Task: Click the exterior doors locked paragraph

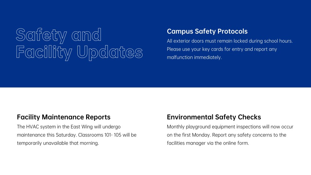Action: coord(230,49)
